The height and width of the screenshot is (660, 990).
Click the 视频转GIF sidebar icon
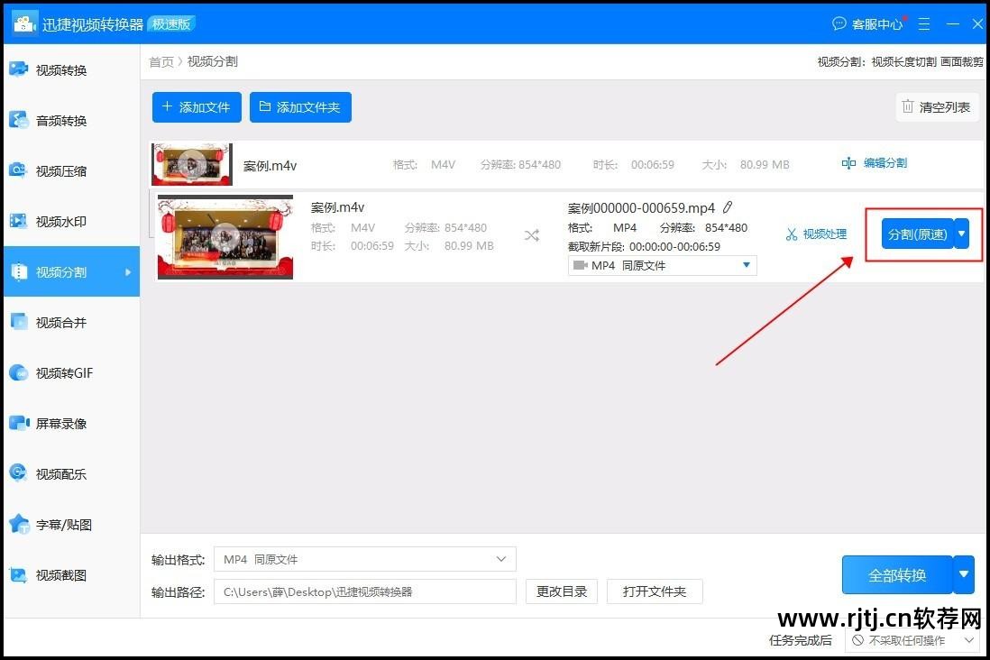pyautogui.click(x=19, y=372)
